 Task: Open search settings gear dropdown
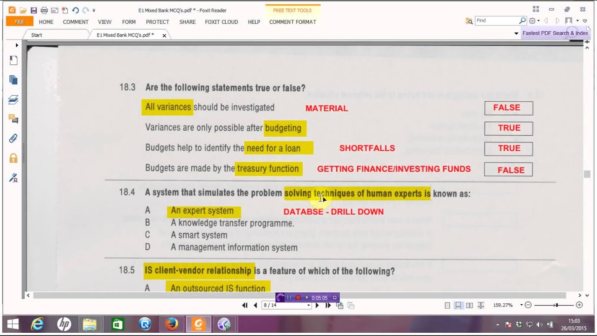534,21
